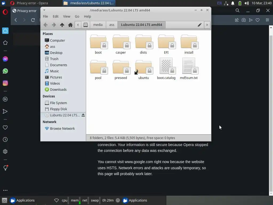Open window menu arrow in title bar
This screenshot has height=205, width=273.
(44, 10)
